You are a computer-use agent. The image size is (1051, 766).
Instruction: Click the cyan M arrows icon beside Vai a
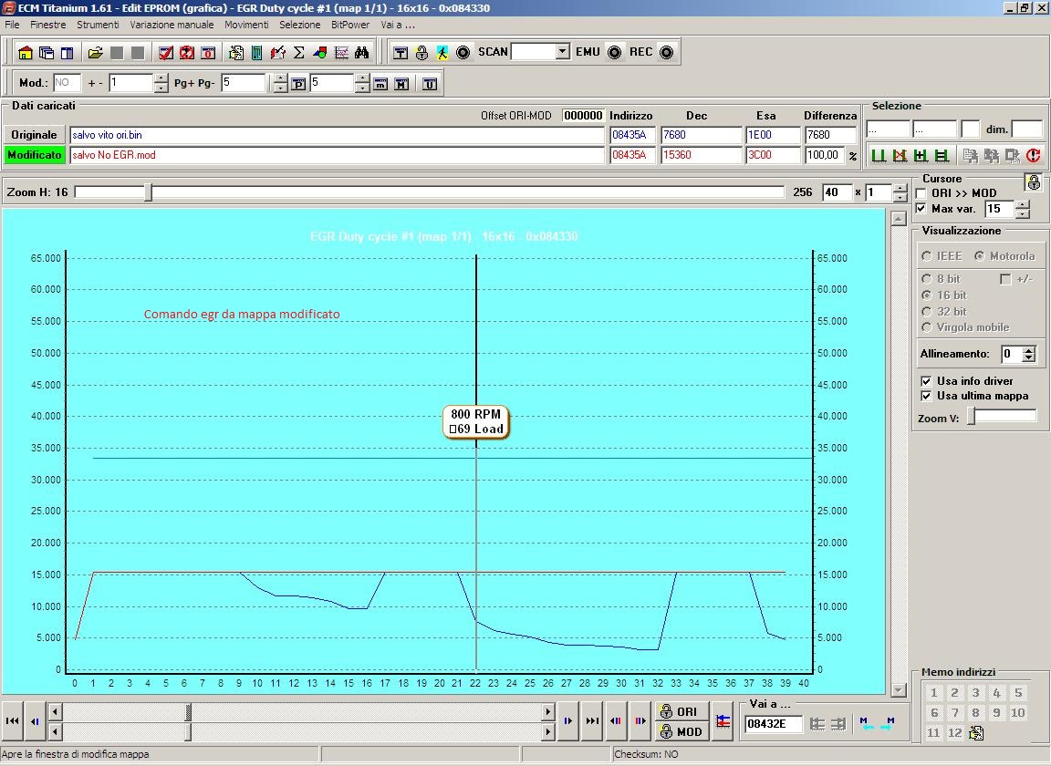[x=877, y=724]
